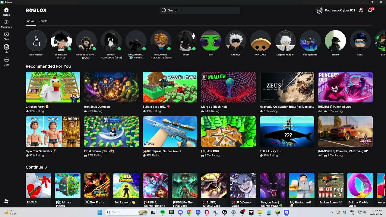Open friend cocugadma avatar
The height and width of the screenshot is (217, 386).
point(310,41)
